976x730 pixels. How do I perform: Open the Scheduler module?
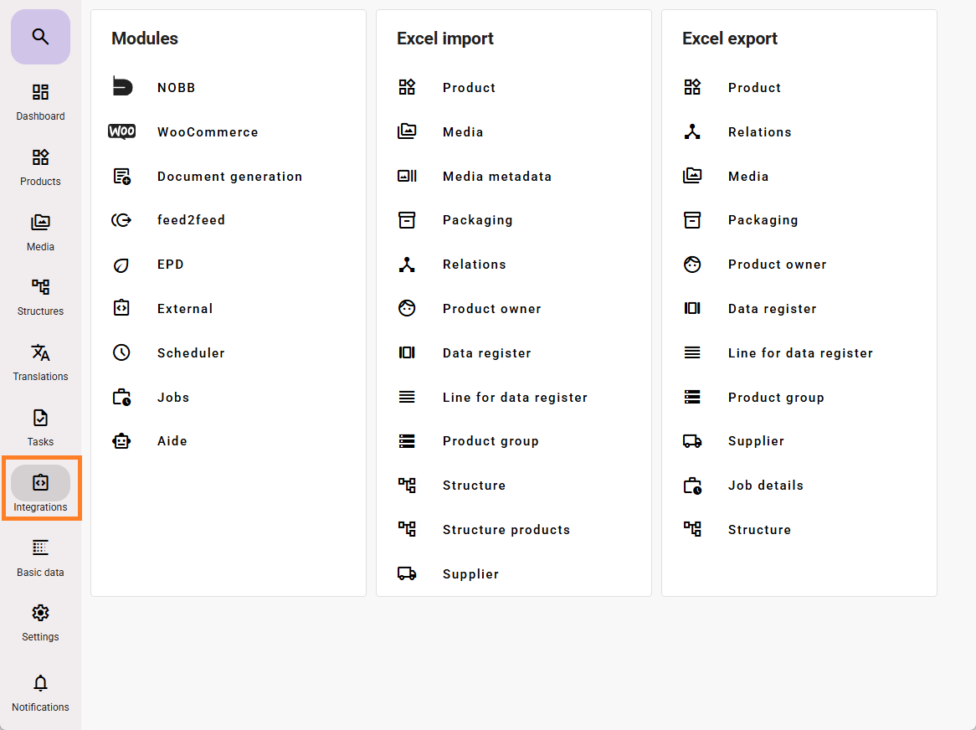point(191,353)
